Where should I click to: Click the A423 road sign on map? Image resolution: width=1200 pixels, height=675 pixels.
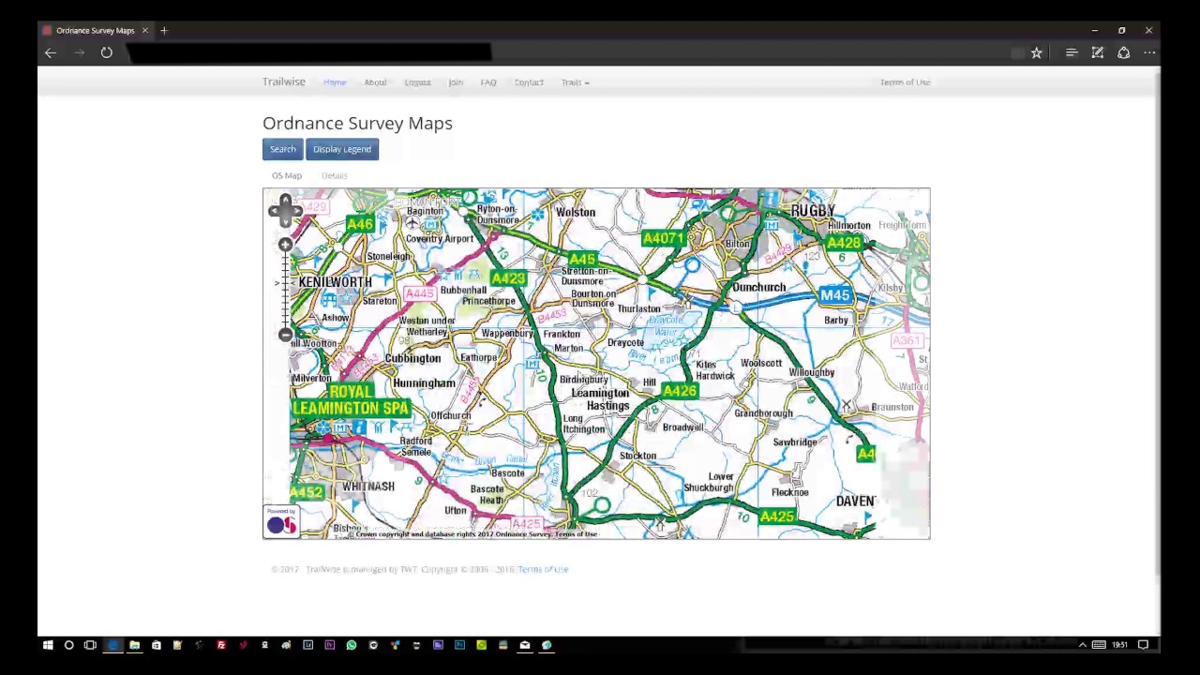click(x=508, y=278)
